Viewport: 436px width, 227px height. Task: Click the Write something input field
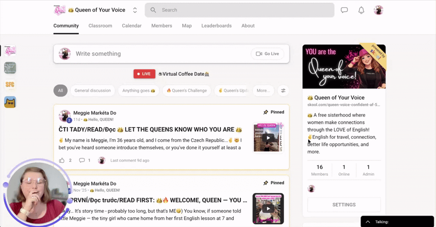coord(161,54)
